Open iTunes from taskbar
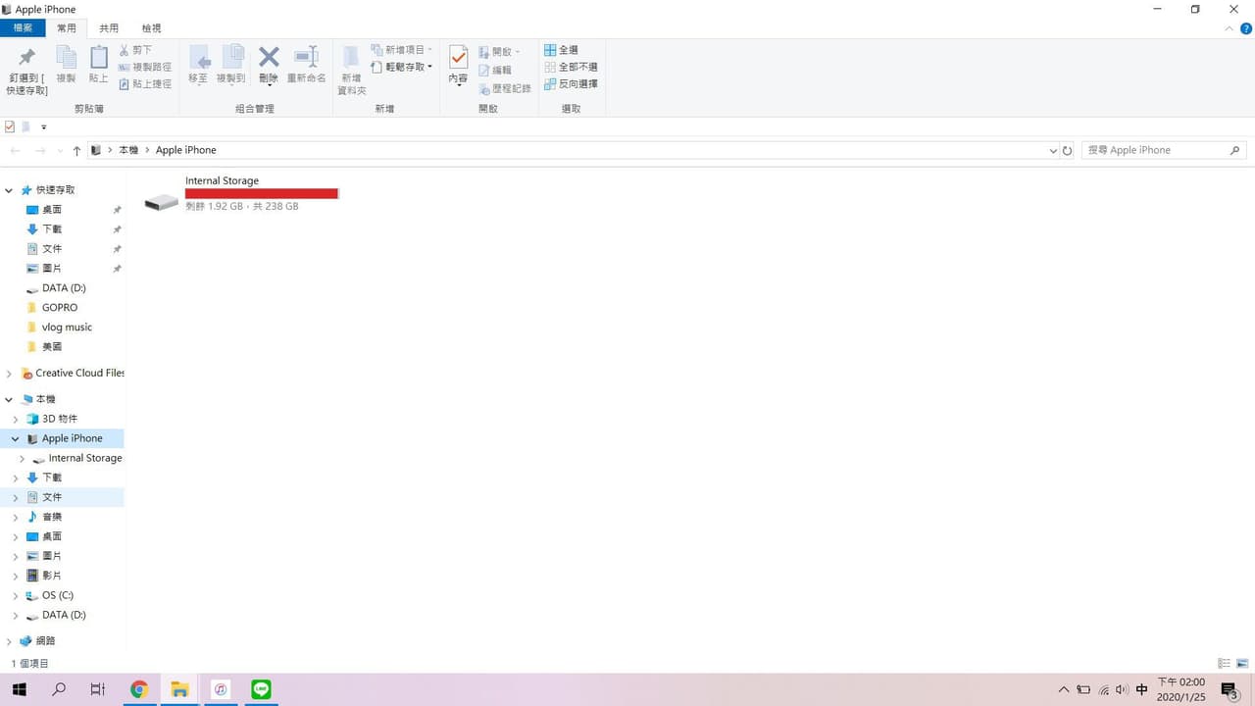This screenshot has height=706, width=1255. coord(221,689)
